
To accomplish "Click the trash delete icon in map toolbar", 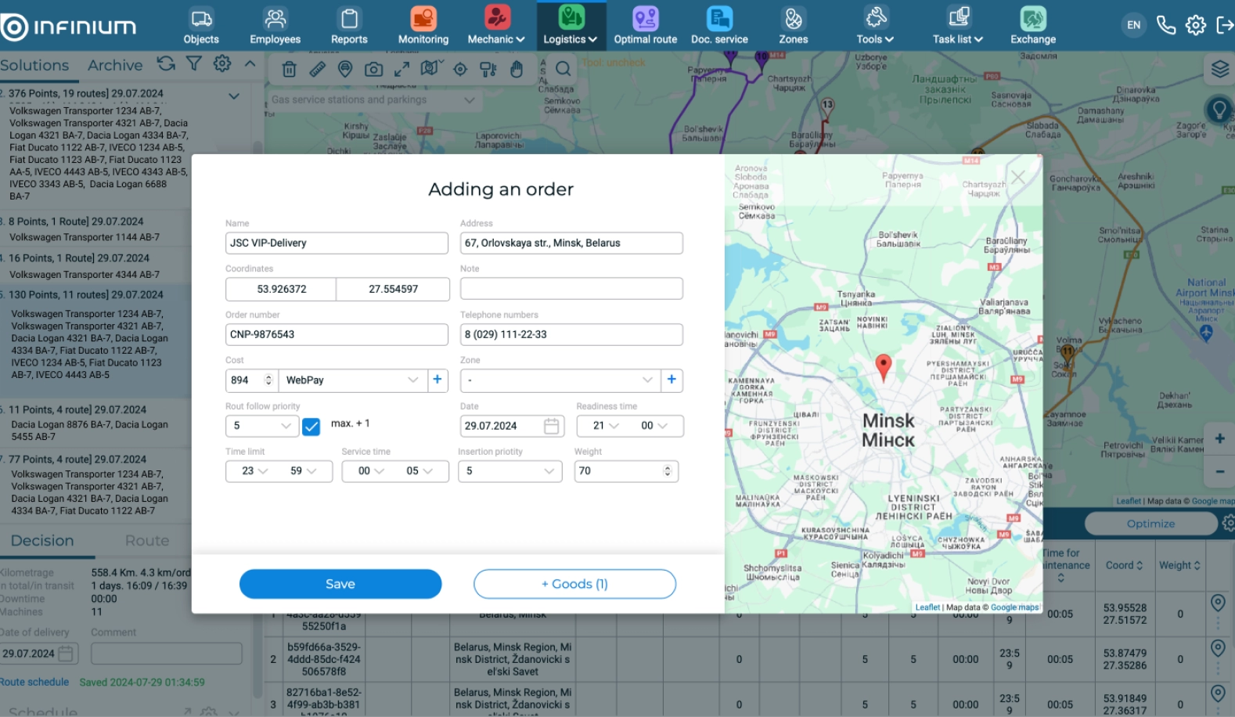I will tap(289, 70).
